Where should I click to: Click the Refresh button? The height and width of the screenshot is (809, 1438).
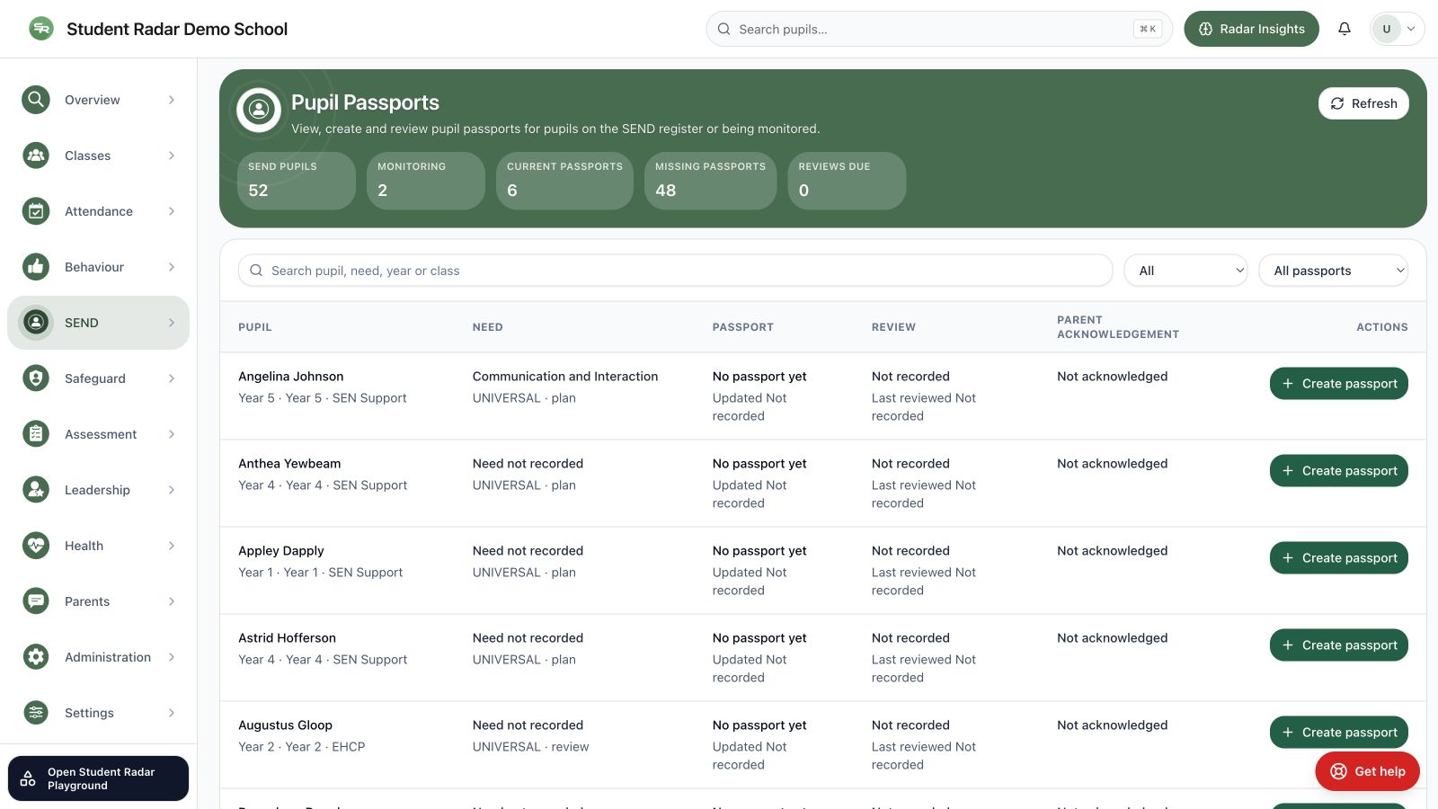click(x=1363, y=103)
